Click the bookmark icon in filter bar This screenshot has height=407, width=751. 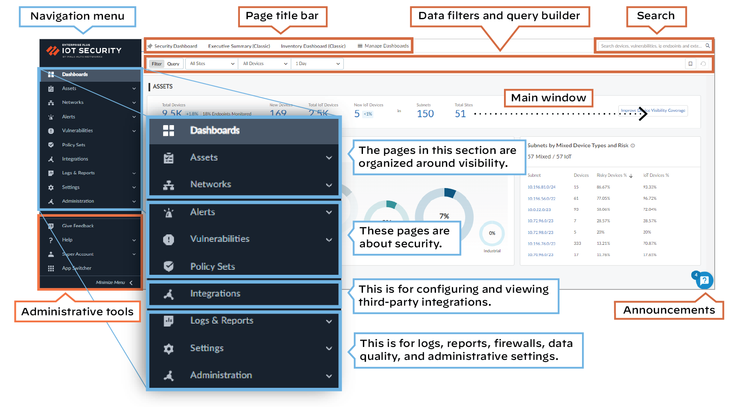tap(691, 64)
